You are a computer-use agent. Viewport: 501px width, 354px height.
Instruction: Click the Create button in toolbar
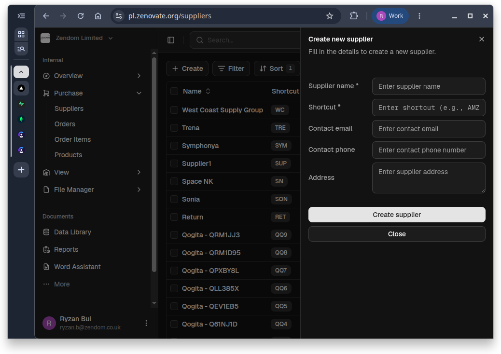[x=187, y=68]
